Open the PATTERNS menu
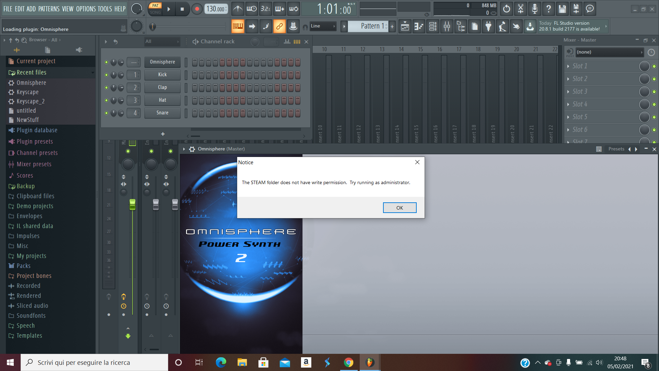 (49, 9)
